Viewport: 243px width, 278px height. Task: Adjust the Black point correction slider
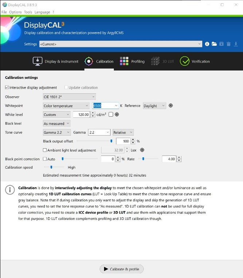coord(79,159)
